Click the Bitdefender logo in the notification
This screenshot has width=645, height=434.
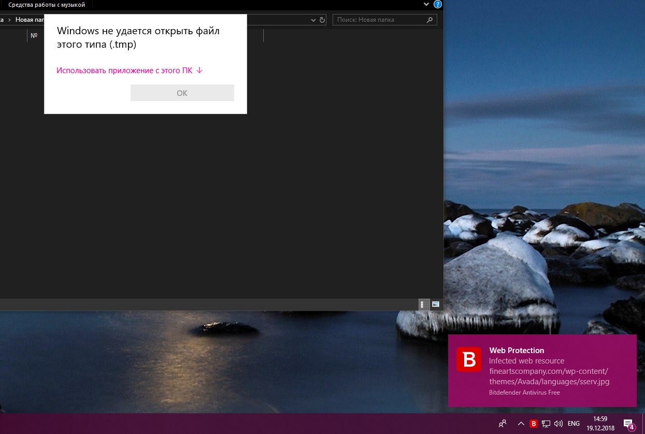tap(469, 359)
